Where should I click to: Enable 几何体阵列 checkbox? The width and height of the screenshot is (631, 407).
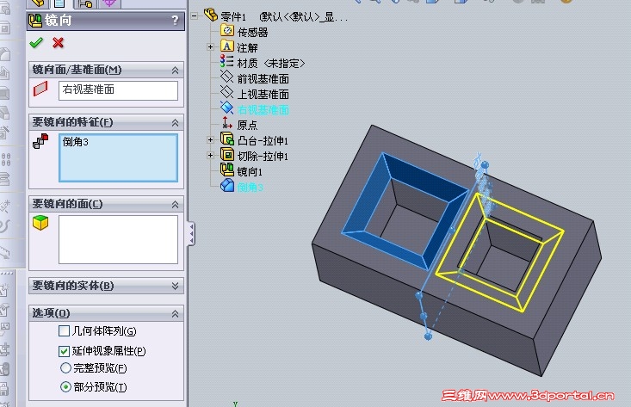pyautogui.click(x=64, y=331)
